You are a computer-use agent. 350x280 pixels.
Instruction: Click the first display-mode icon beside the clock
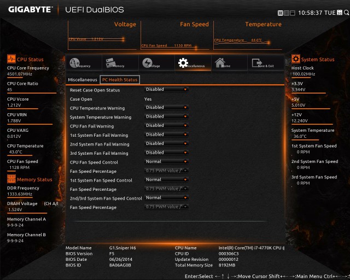281,13
